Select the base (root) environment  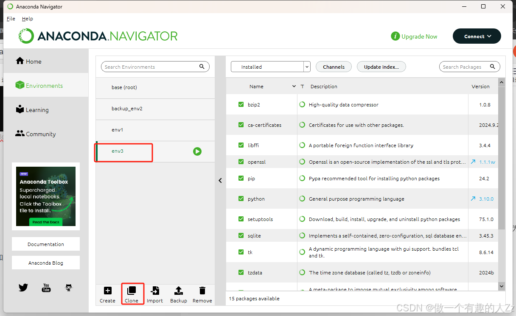click(x=155, y=87)
